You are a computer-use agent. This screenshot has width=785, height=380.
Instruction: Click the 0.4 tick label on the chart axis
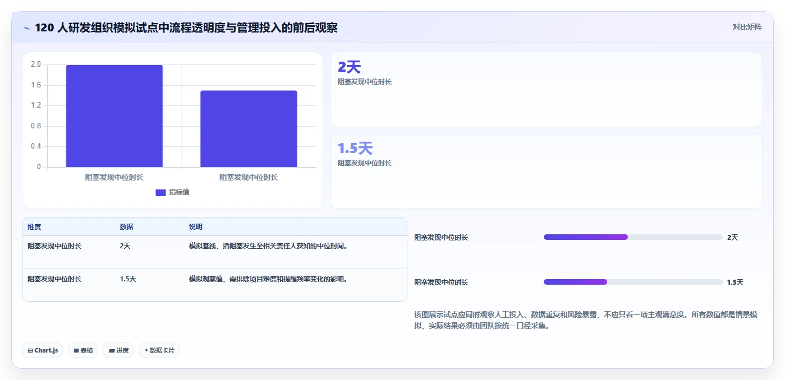pos(36,146)
